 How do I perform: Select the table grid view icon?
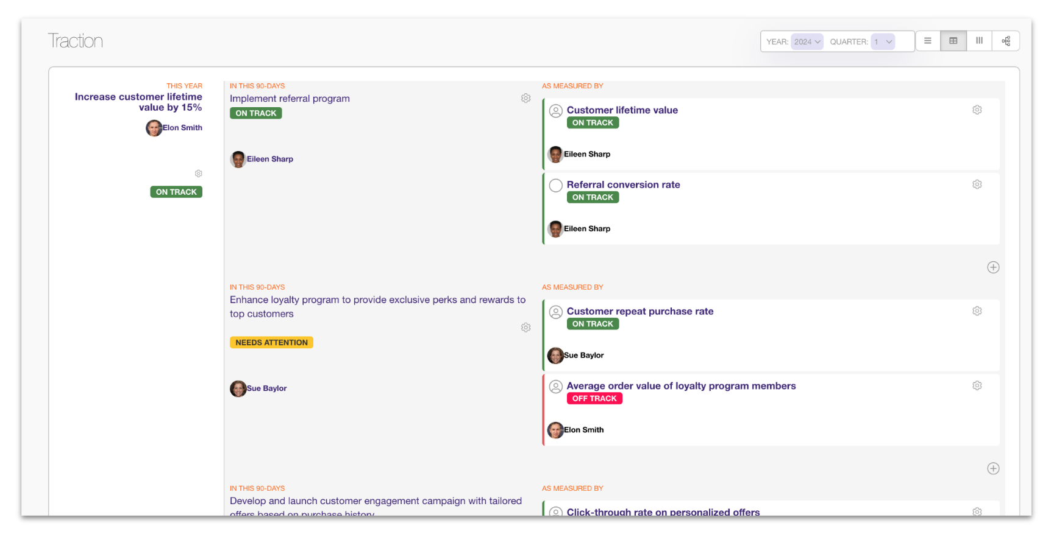pyautogui.click(x=953, y=41)
